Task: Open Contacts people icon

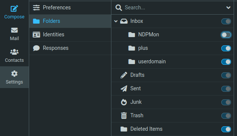Action: [x=14, y=52]
